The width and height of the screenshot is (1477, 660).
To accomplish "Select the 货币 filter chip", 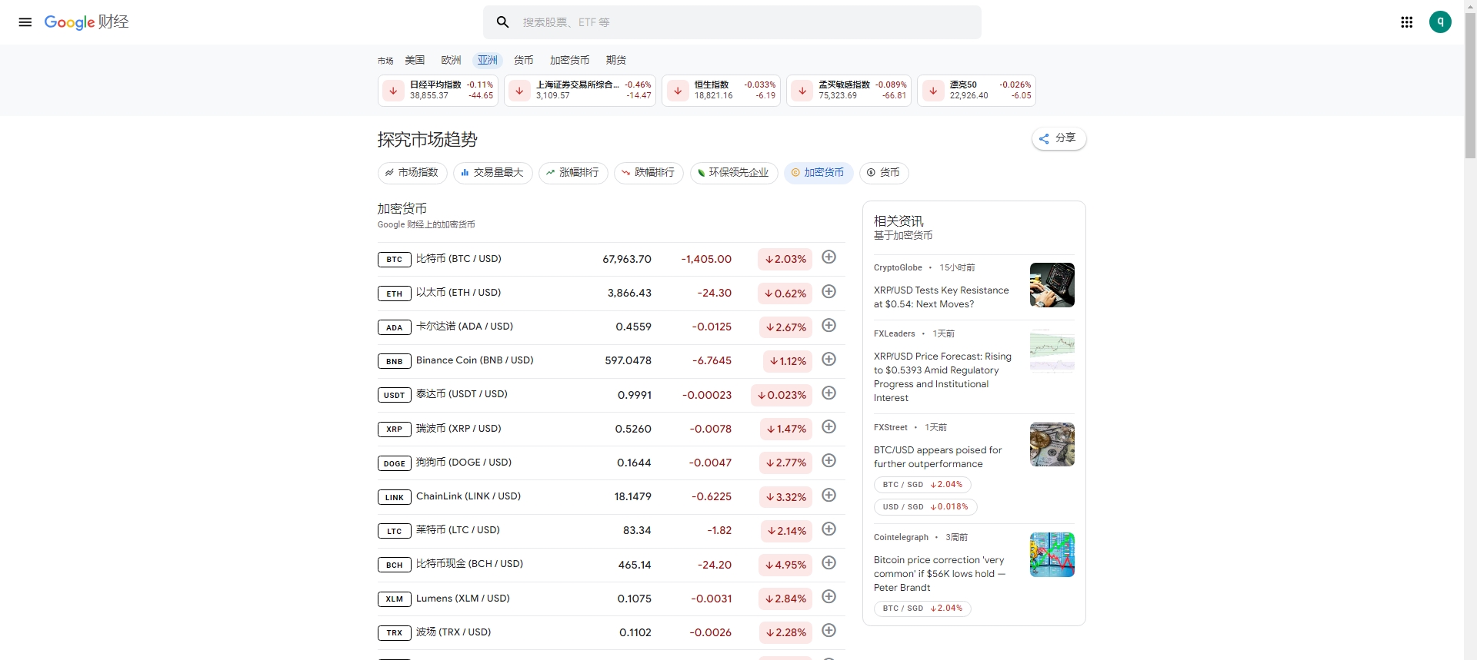I will point(884,173).
